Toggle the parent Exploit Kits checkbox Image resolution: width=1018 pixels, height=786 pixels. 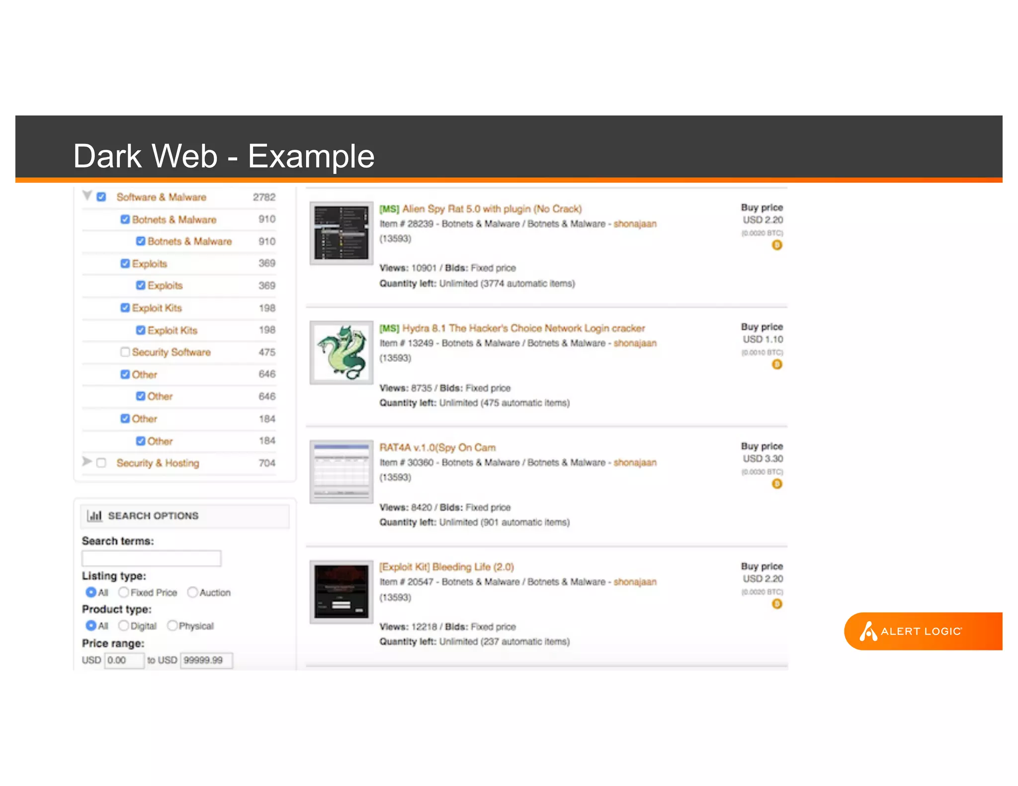click(125, 308)
